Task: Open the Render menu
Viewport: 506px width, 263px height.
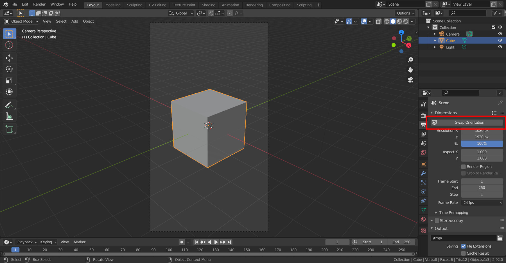Action: (39, 4)
